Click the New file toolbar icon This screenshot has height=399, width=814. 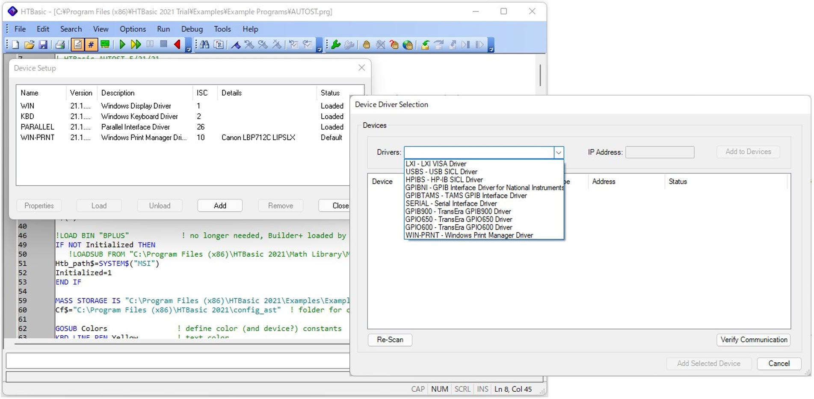(x=16, y=44)
